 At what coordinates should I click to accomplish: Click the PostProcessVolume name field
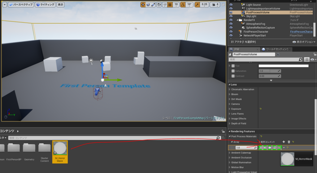pyautogui.click(x=254, y=54)
